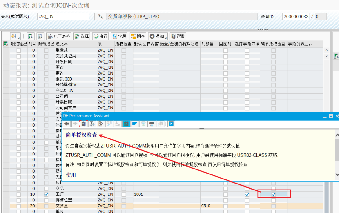This screenshot has width=339, height=213.
Task: Go back in Performance Assistant
Action: coord(67,124)
